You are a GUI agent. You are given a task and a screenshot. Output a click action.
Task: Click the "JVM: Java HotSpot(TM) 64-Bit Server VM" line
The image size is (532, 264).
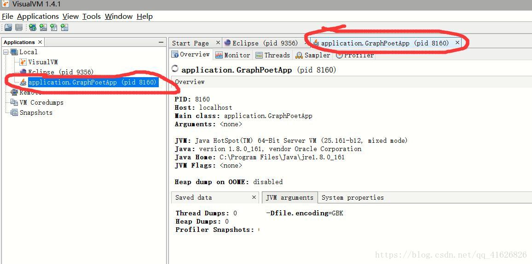(291, 140)
